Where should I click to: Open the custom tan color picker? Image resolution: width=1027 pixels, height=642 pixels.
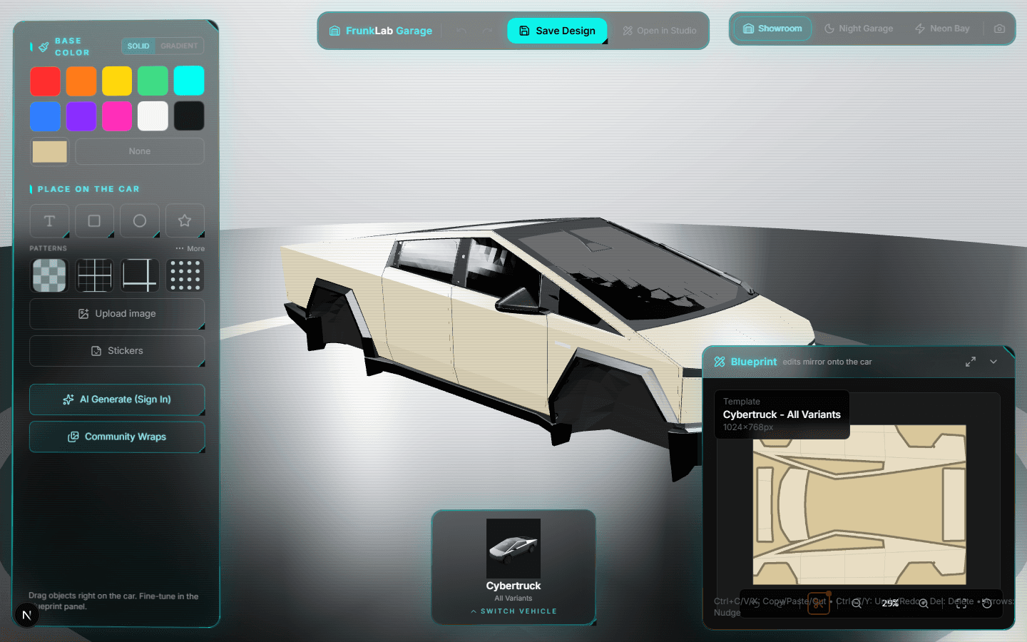(x=49, y=151)
